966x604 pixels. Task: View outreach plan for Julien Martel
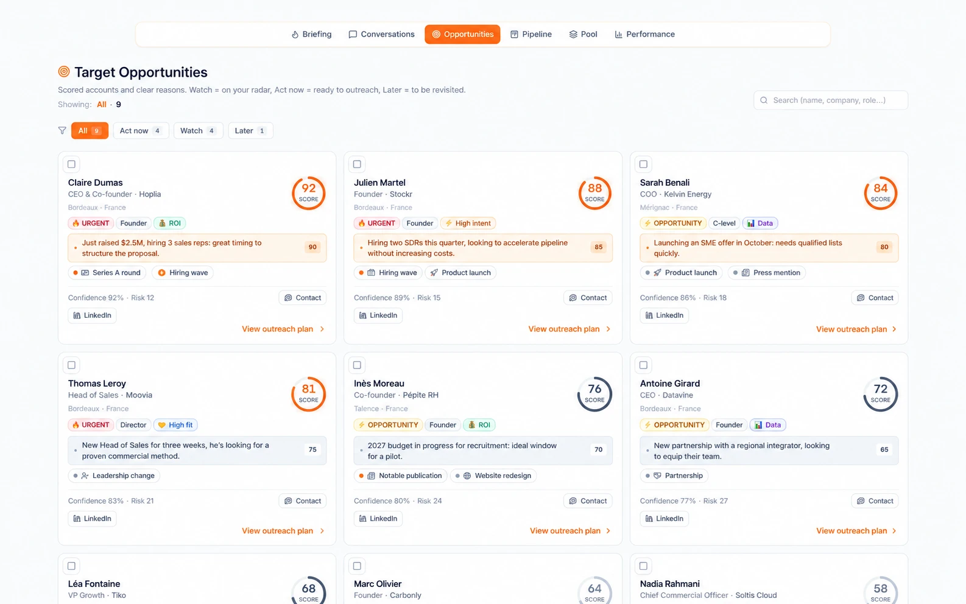(569, 329)
